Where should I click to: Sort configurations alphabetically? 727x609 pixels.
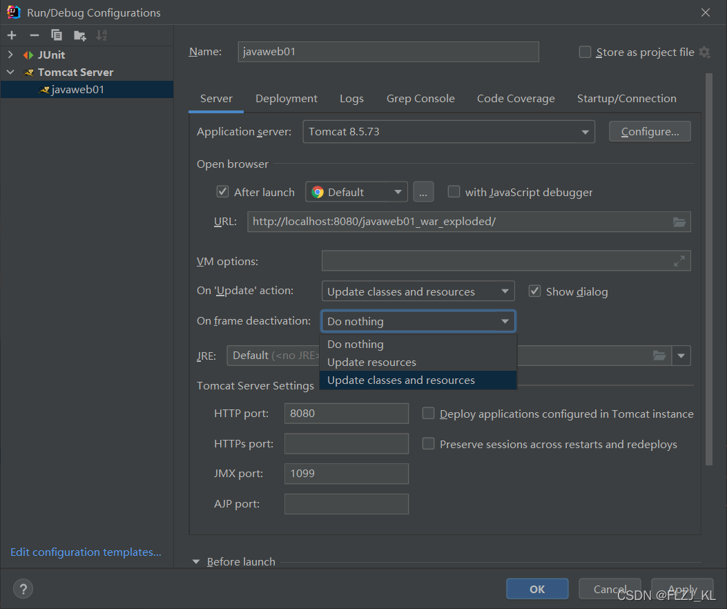click(101, 35)
